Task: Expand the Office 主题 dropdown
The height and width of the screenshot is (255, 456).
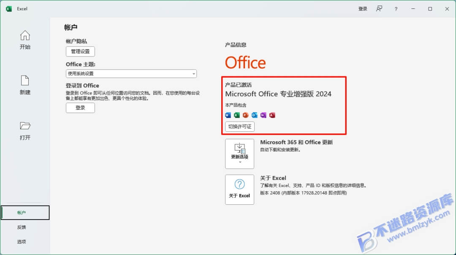Action: pos(131,73)
